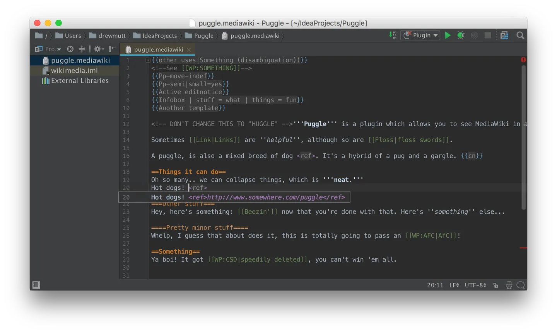Click the drewmutt breadcrumb
This screenshot has width=557, height=333.
click(108, 36)
